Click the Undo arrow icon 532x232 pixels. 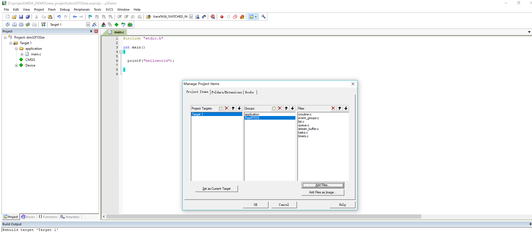59,17
